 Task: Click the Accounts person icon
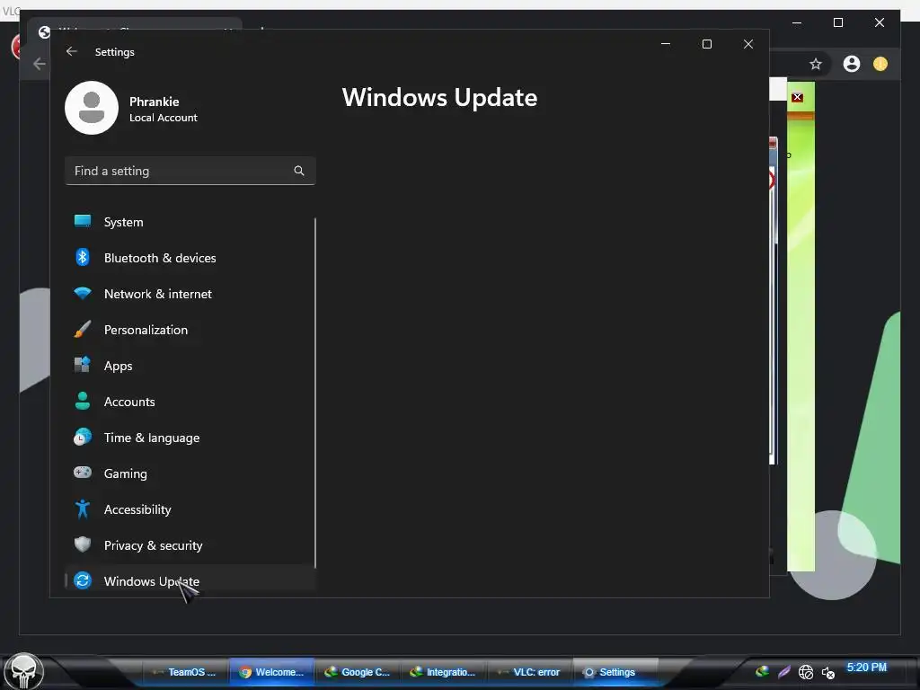click(82, 401)
